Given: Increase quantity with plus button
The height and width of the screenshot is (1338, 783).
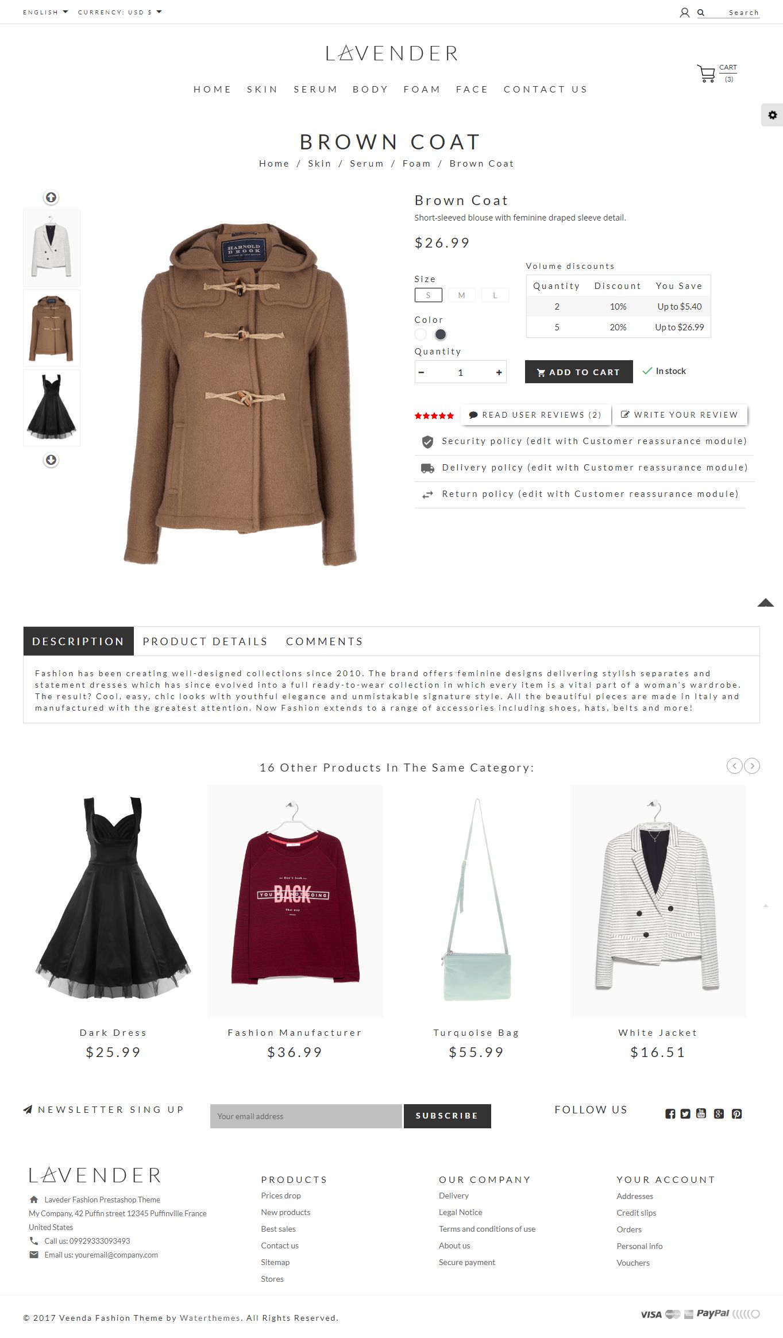Looking at the screenshot, I should point(499,372).
